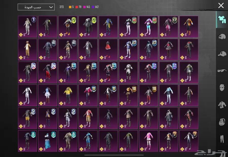Open the cap headwear category icon
Viewport: 228px width, 157px height.
coord(222,54)
